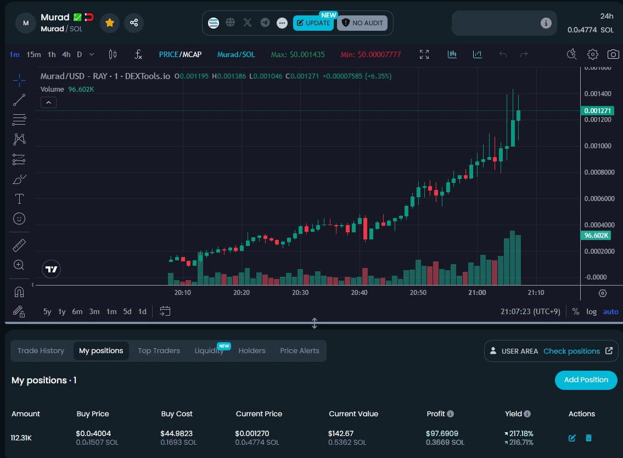This screenshot has width=623, height=458.
Task: Visit the token website globe icon
Action: (231, 23)
